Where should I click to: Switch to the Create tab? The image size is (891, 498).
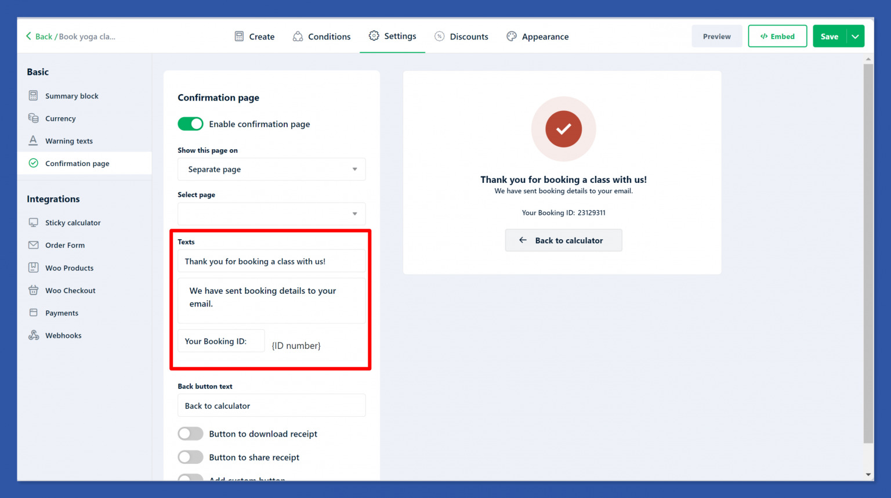(255, 37)
